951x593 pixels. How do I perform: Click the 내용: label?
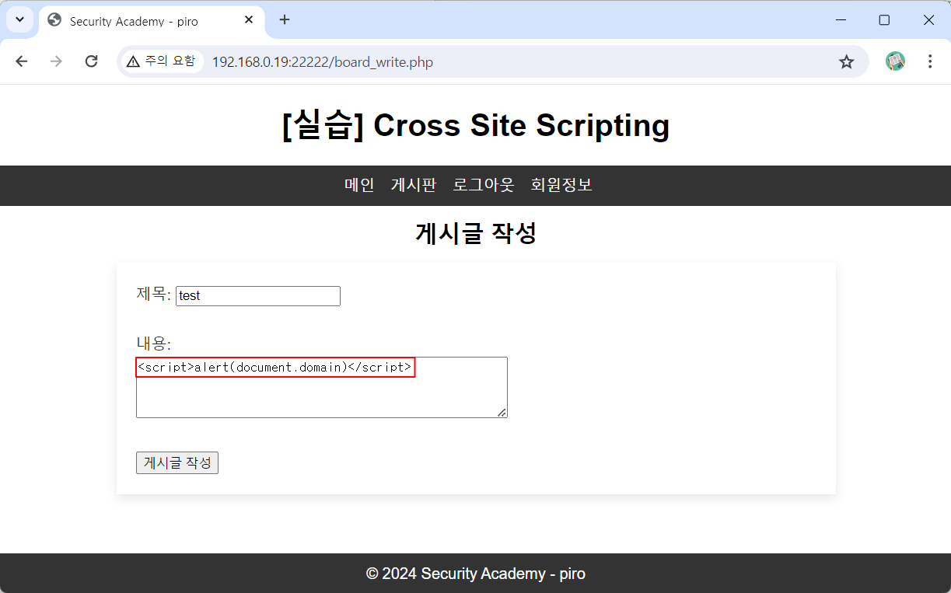[154, 343]
